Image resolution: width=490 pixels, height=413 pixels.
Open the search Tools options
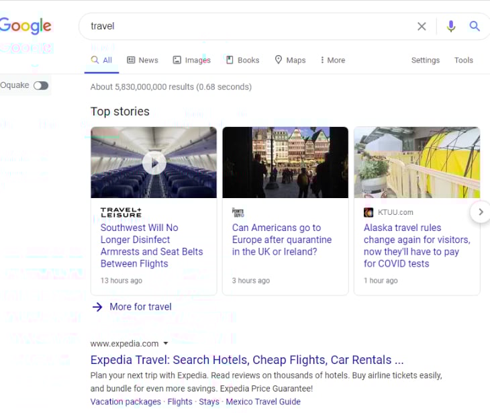click(x=463, y=60)
